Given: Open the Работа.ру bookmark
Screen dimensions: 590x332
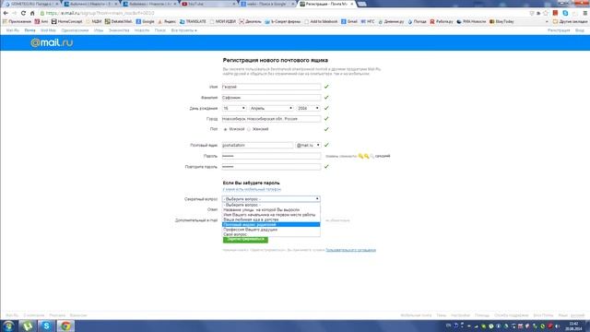Looking at the screenshot, I should tap(442, 22).
